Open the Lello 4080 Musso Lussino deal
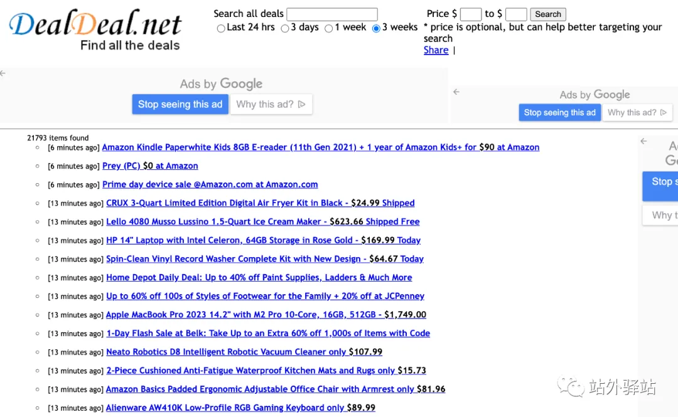678x417 pixels. pyautogui.click(x=263, y=222)
